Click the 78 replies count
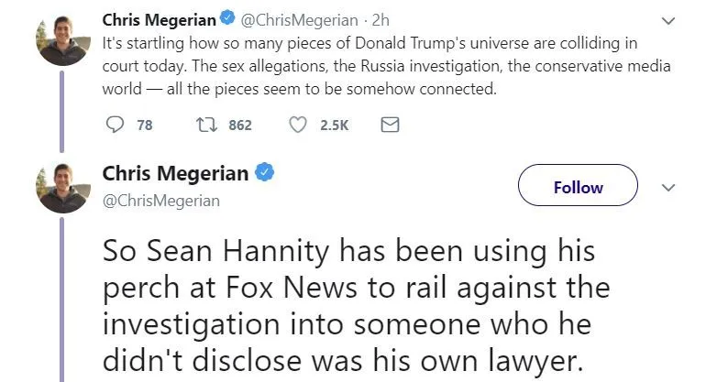706x382 pixels. pyautogui.click(x=145, y=126)
